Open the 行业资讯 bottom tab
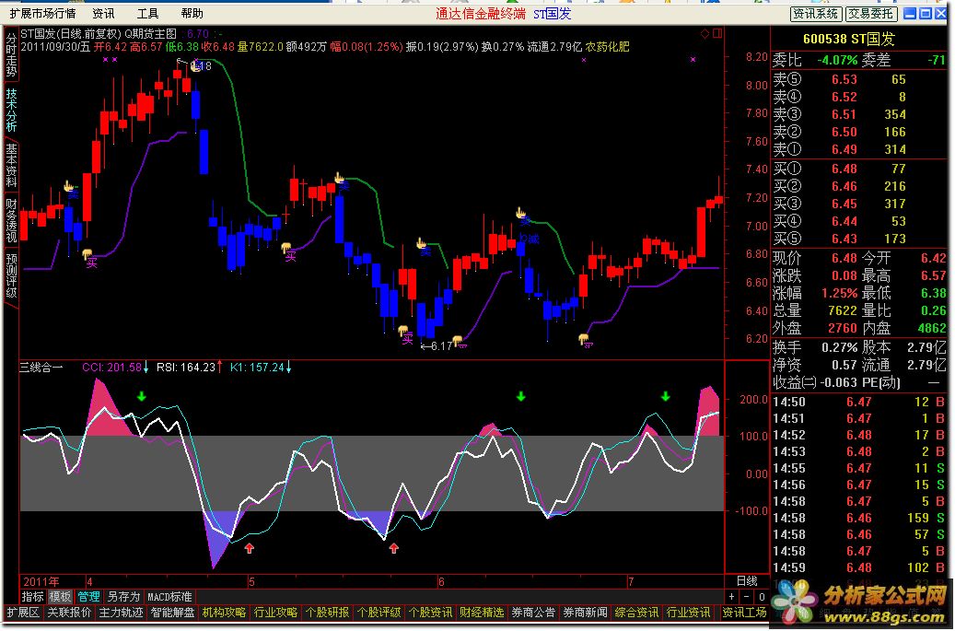The image size is (955, 631). [688, 613]
